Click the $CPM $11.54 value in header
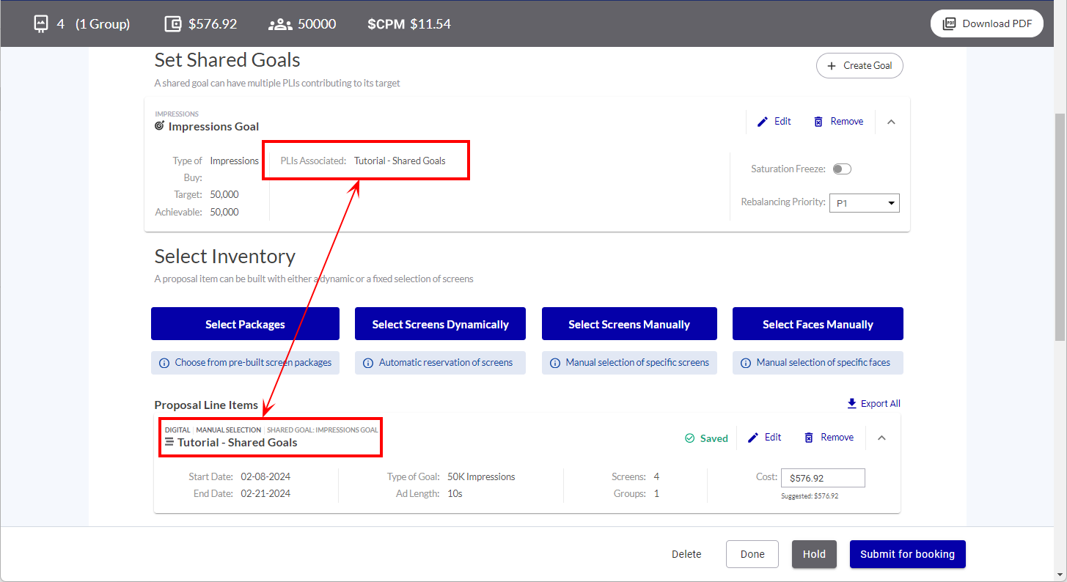 click(x=409, y=24)
